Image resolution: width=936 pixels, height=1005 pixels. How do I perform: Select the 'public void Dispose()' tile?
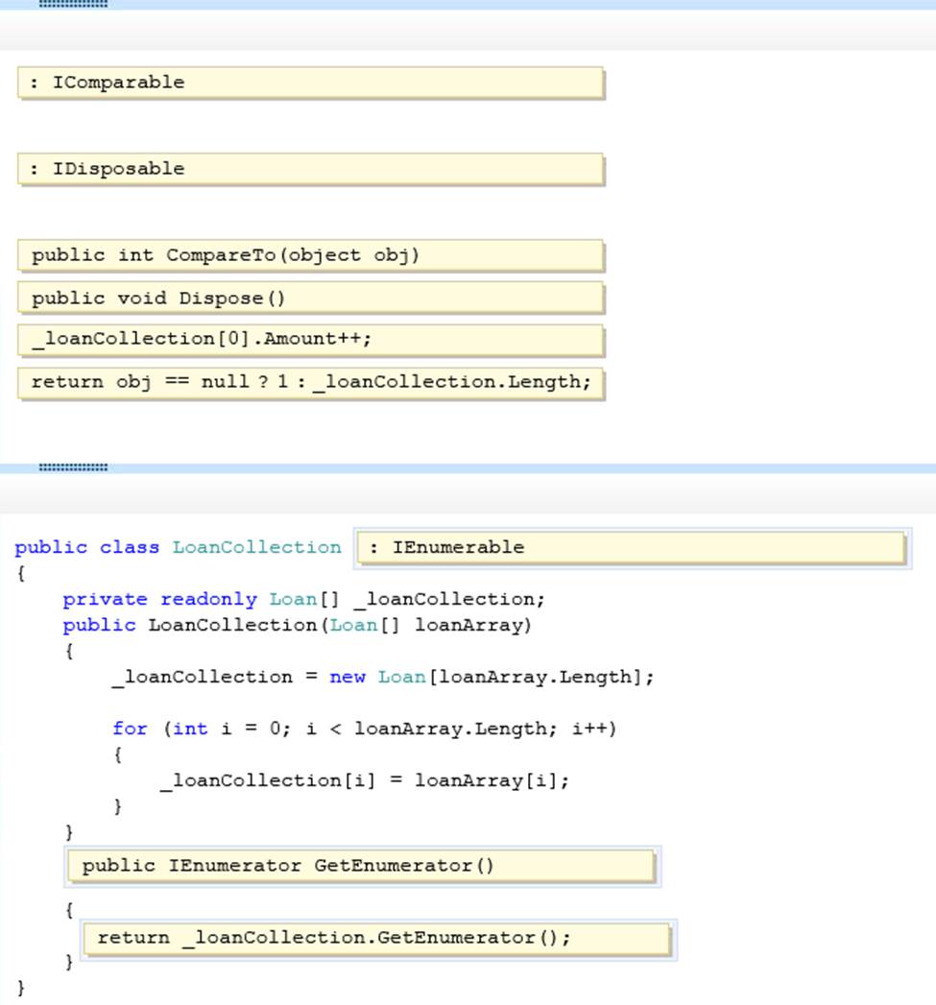tap(310, 298)
